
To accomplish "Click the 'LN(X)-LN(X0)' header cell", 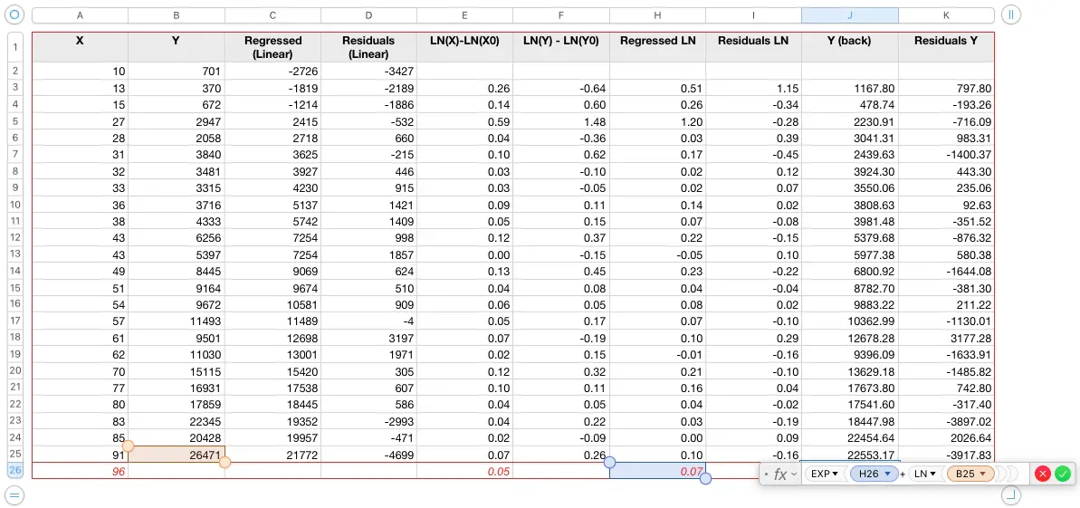I will 465,48.
